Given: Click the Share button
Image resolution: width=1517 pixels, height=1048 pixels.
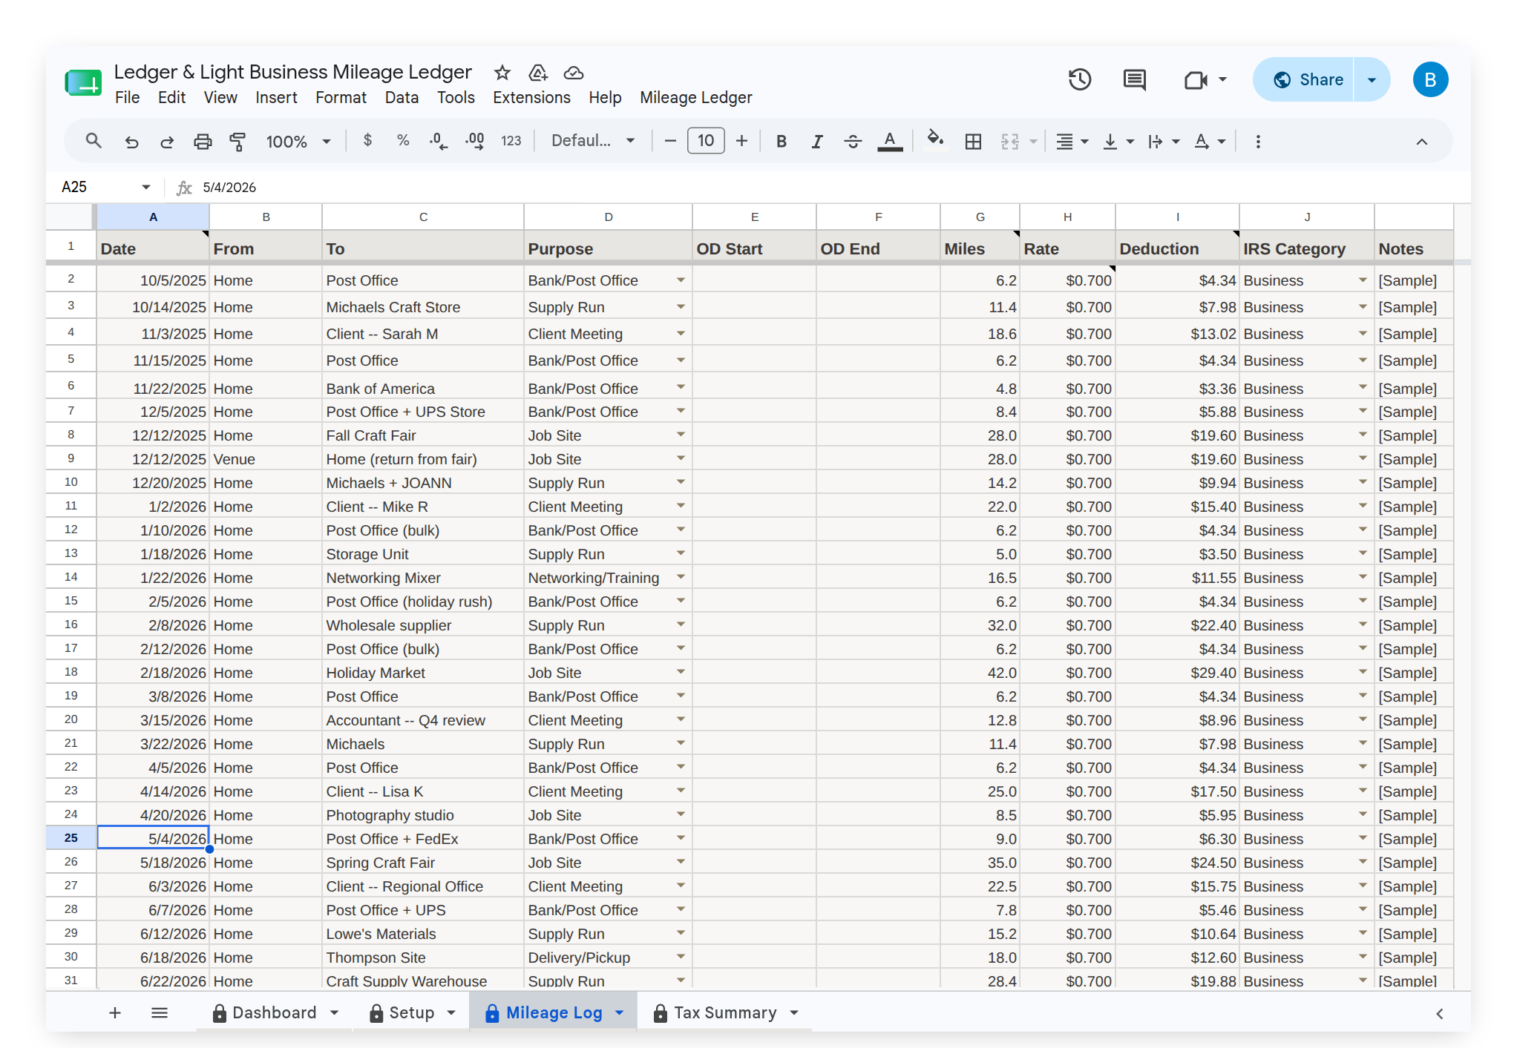Looking at the screenshot, I should tap(1308, 79).
